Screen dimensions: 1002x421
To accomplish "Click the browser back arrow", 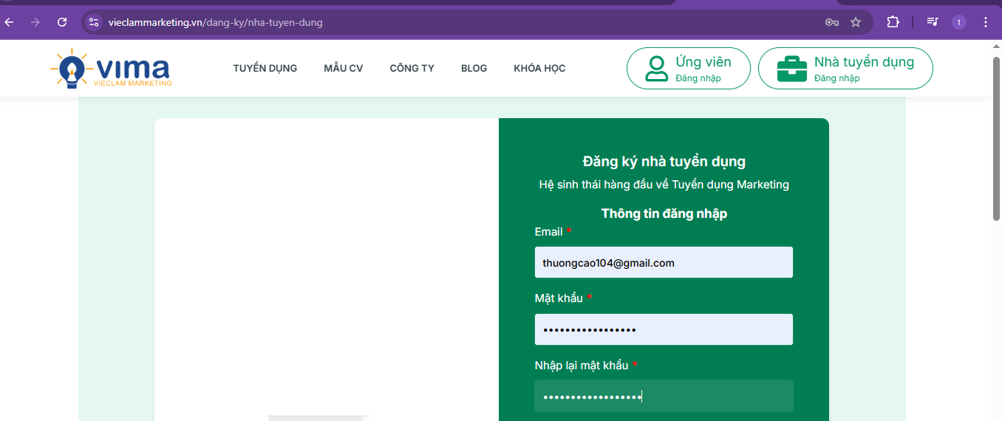I will pyautogui.click(x=9, y=22).
